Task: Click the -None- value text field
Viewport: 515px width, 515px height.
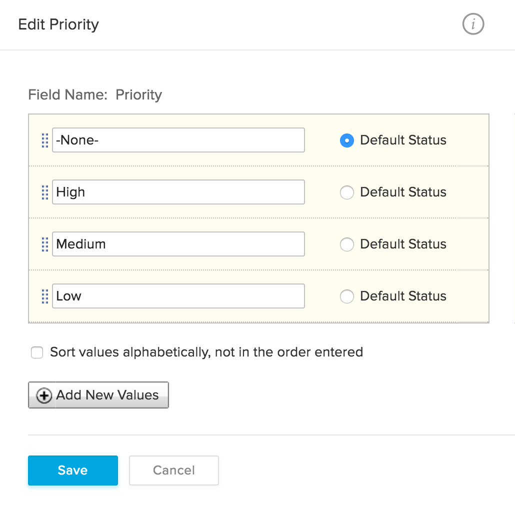Action: coord(178,140)
